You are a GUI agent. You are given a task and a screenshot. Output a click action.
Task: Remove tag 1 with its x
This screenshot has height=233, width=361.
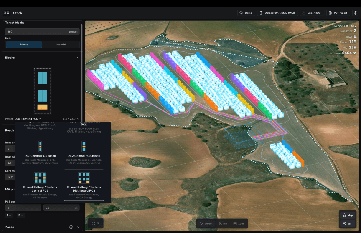click(x=10, y=215)
